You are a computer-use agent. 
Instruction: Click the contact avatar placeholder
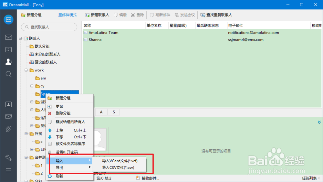[100, 140]
